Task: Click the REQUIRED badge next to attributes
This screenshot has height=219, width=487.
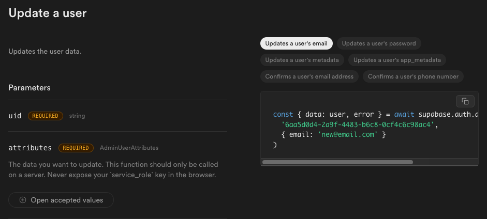Action: click(76, 148)
